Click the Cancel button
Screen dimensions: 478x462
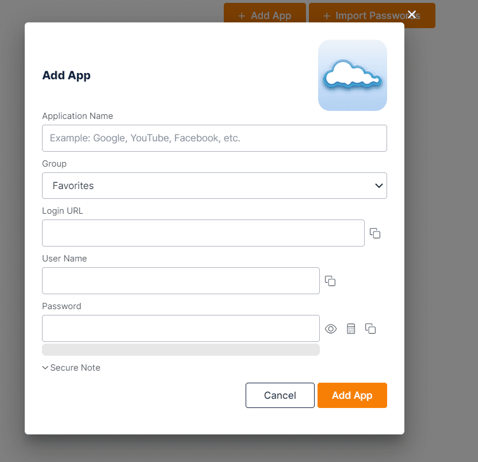click(x=280, y=395)
